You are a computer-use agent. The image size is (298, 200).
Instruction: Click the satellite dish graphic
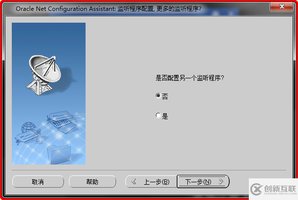[45, 74]
